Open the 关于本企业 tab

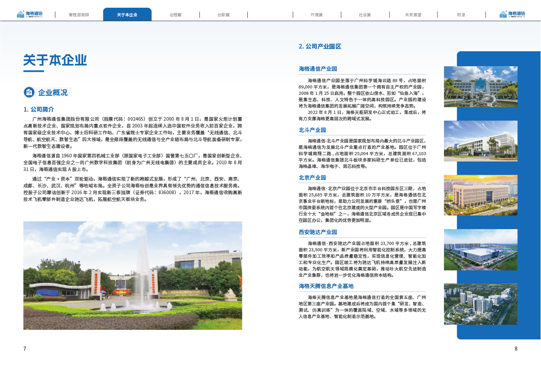tap(127, 15)
